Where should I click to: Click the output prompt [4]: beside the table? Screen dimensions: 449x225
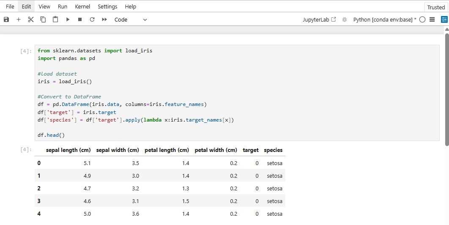[x=26, y=149]
